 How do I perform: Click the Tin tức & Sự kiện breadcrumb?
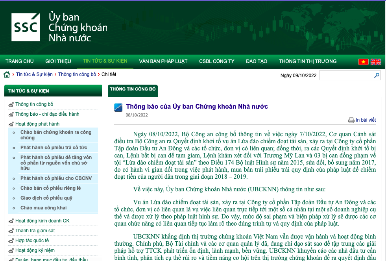tap(34, 74)
